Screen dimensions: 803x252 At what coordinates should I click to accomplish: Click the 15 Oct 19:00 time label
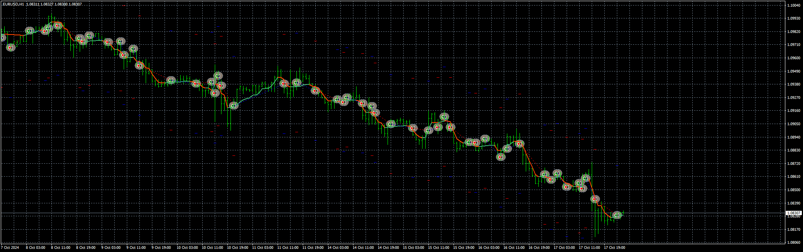coord(464,248)
